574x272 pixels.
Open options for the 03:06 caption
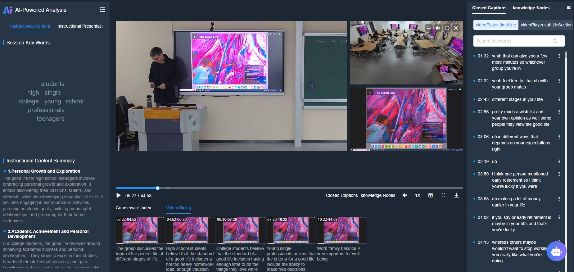tap(559, 137)
